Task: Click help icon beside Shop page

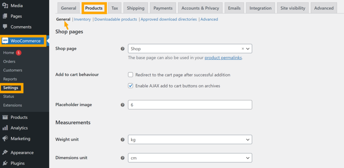Action: [x=123, y=49]
